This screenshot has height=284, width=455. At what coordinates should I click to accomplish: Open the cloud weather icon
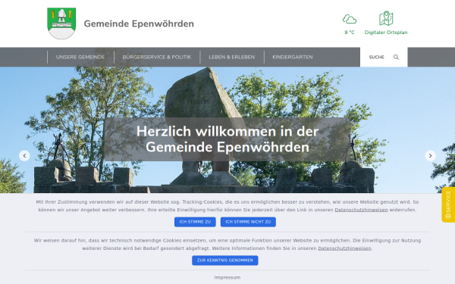tap(350, 20)
